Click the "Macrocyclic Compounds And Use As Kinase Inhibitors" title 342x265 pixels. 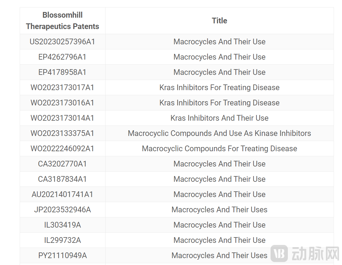click(219, 133)
